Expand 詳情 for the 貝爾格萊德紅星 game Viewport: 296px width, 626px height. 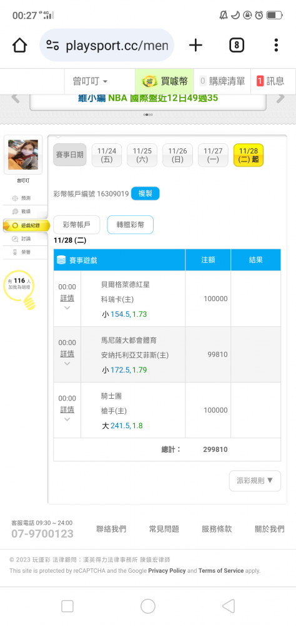(67, 298)
